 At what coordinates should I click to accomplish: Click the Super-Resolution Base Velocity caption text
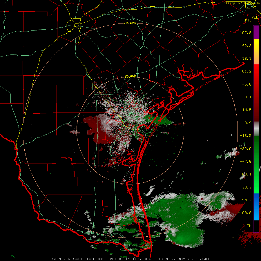pos(130,259)
